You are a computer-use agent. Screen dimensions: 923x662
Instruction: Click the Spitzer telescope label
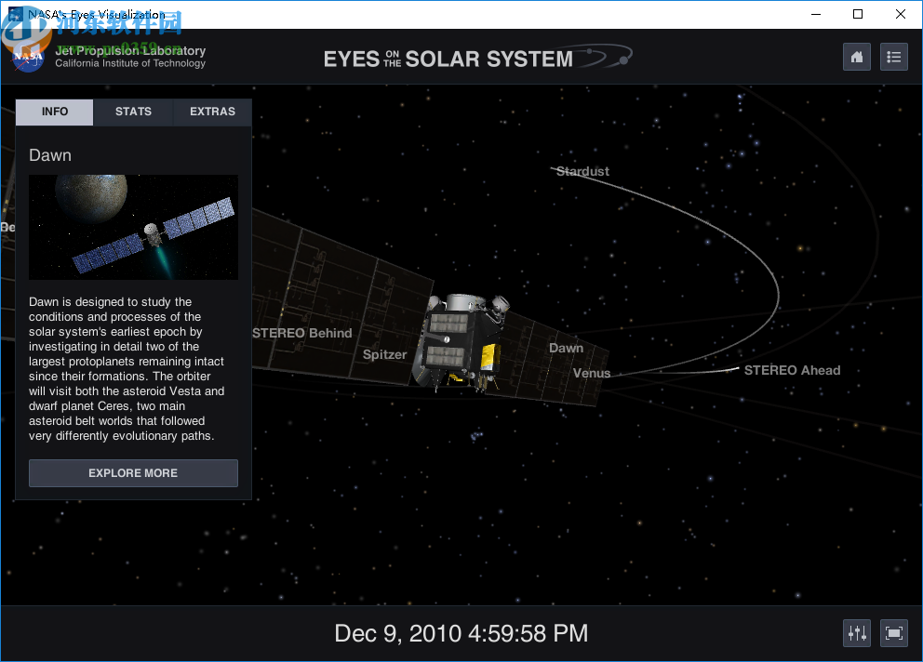point(383,354)
